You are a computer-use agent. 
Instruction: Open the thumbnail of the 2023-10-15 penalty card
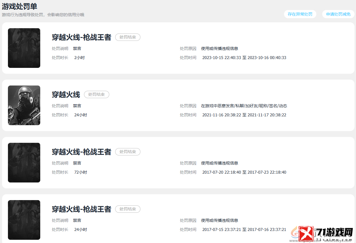tap(24, 48)
